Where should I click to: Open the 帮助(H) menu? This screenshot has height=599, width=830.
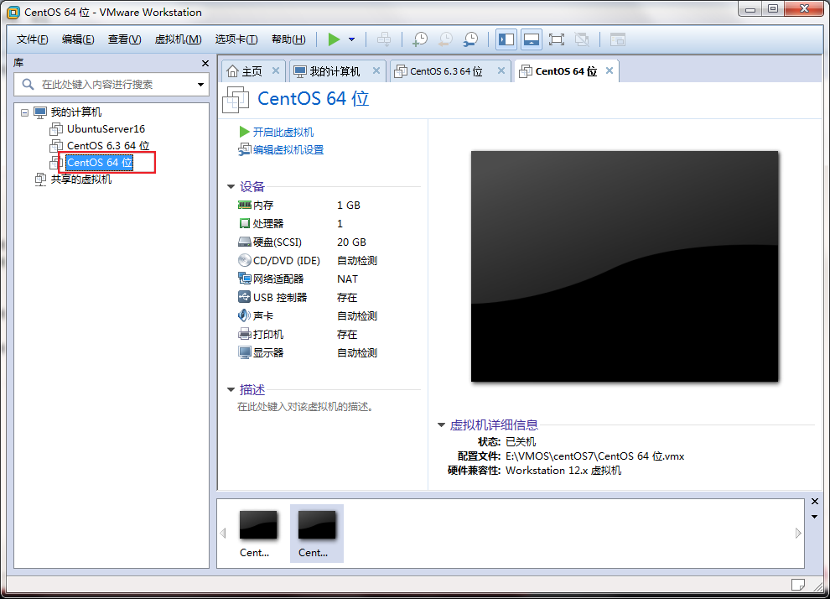click(x=288, y=39)
